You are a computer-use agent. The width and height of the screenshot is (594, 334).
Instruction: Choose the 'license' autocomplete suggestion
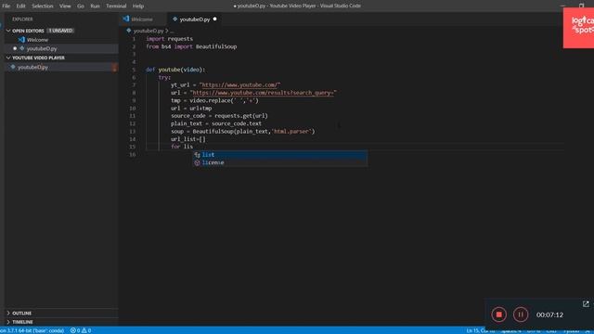pos(280,162)
